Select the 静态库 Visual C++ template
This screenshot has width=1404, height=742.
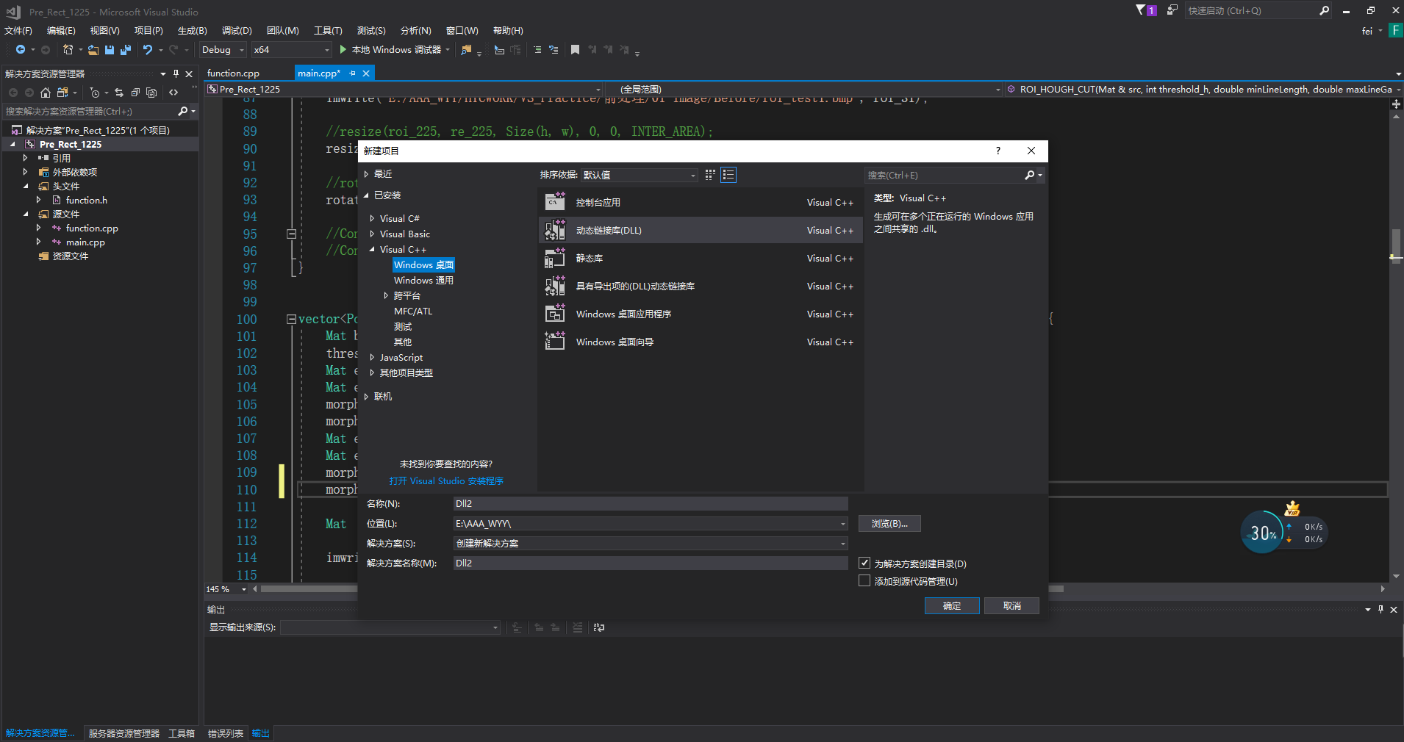click(x=662, y=258)
